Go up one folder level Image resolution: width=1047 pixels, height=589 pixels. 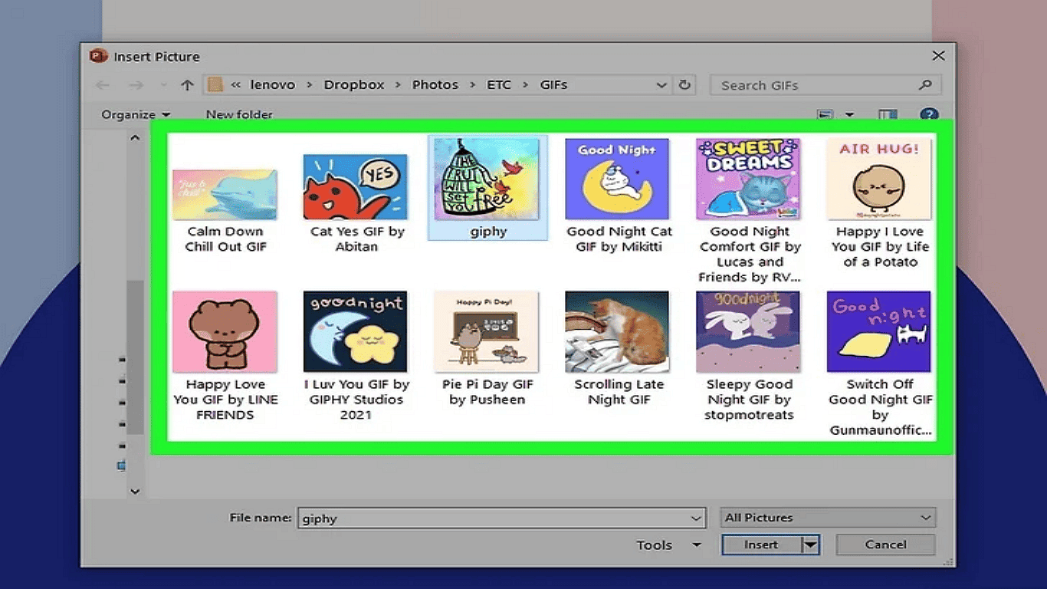pyautogui.click(x=187, y=85)
